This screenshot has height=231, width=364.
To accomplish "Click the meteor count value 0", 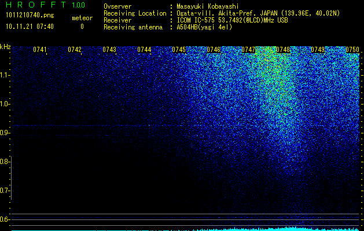I will [82, 27].
